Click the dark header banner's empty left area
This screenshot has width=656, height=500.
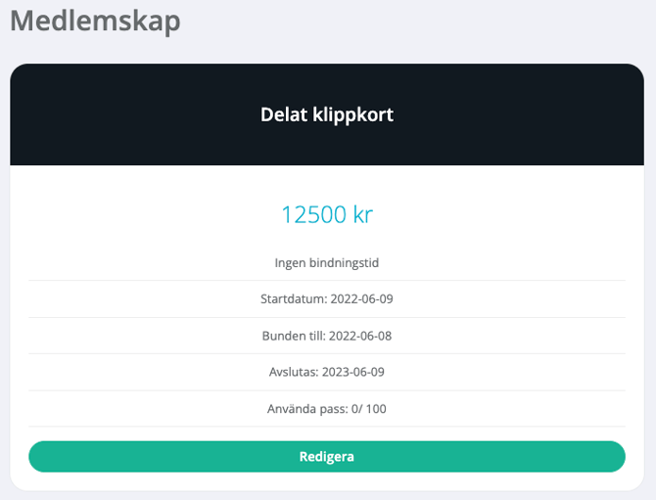pyautogui.click(x=98, y=114)
